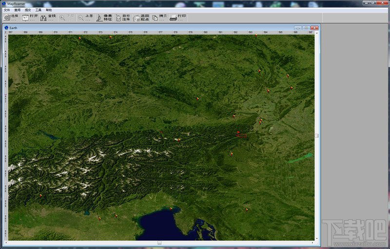Open the 帮助 menu
The height and width of the screenshot is (249, 390).
tap(49, 10)
